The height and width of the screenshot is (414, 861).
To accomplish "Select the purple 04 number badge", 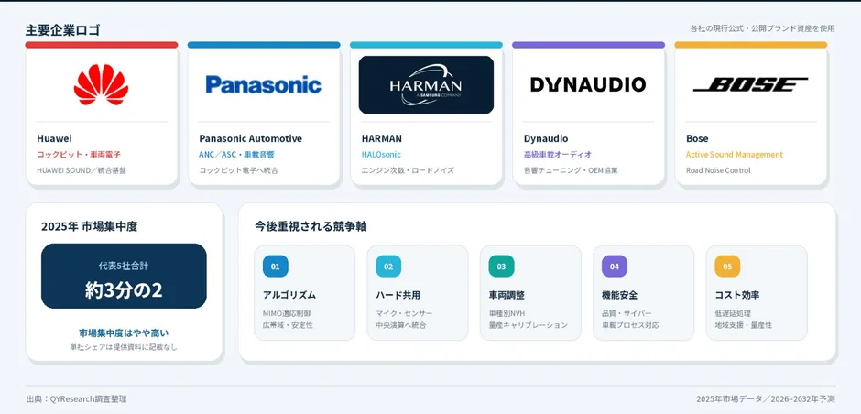I will pyautogui.click(x=615, y=267).
